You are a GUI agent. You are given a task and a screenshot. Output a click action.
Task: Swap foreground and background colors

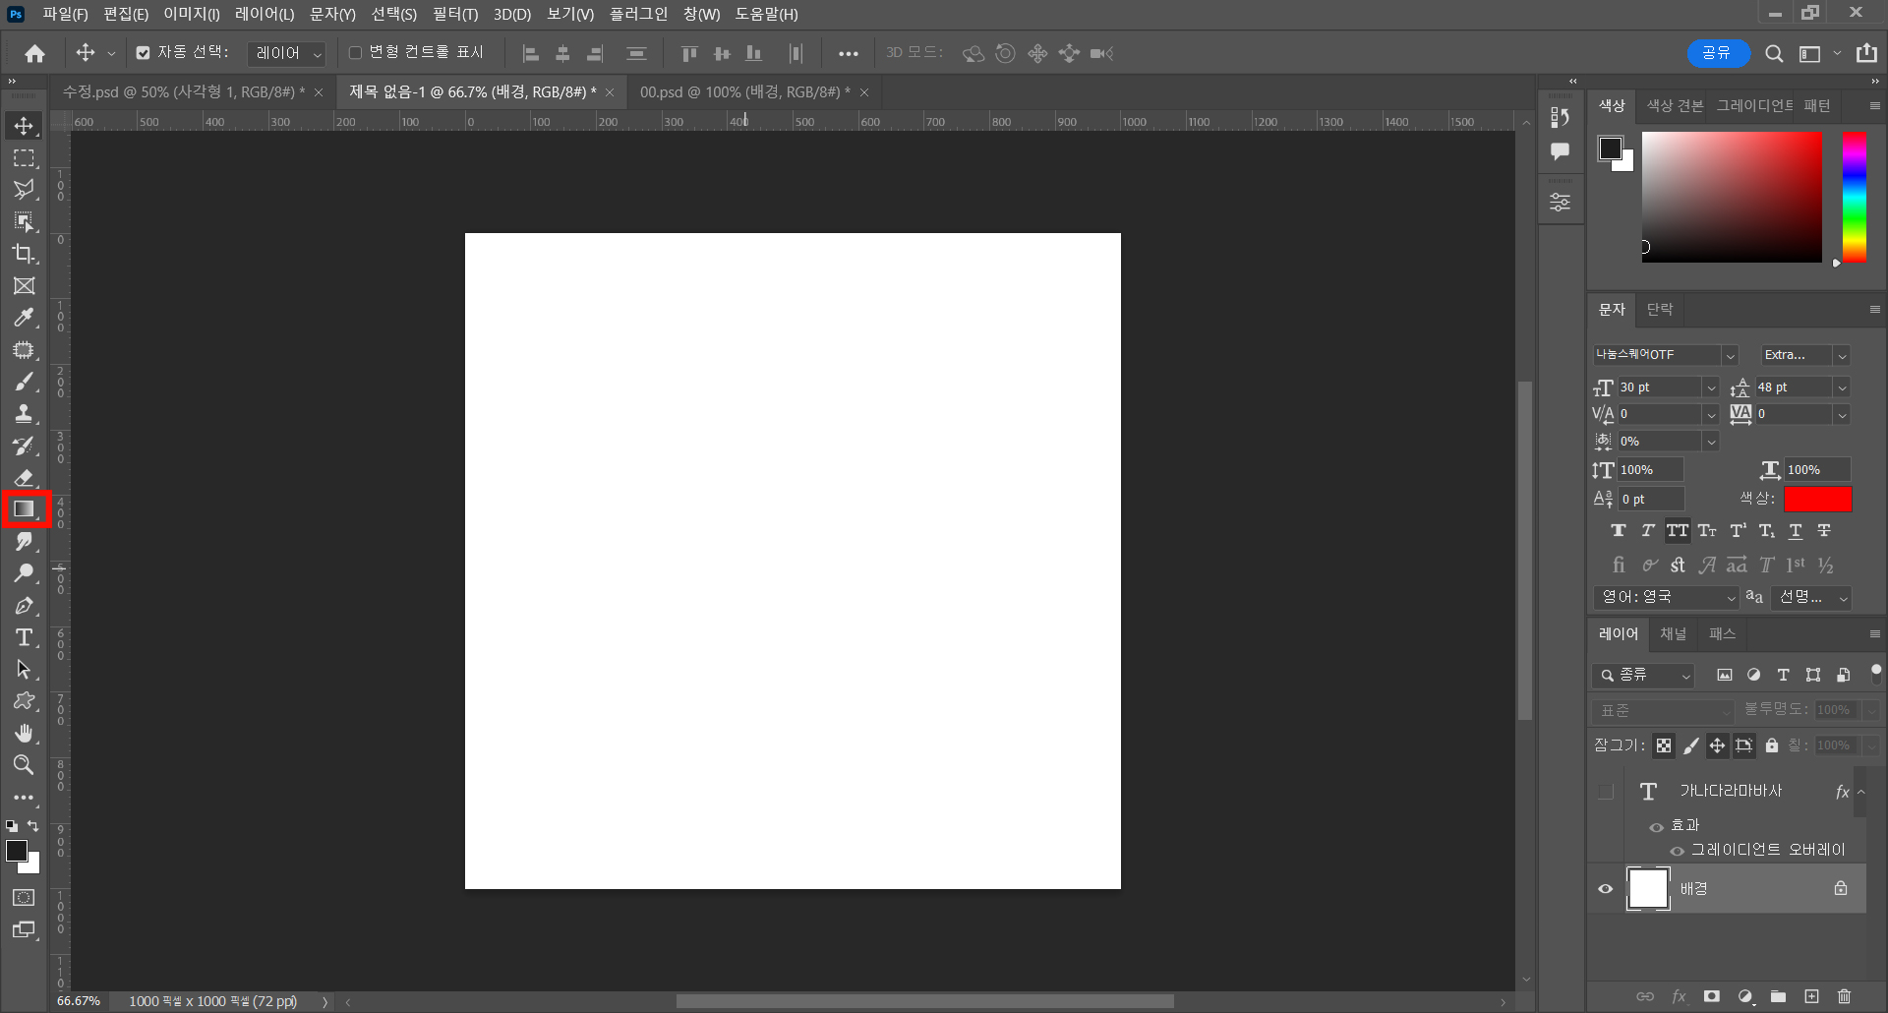click(x=33, y=826)
